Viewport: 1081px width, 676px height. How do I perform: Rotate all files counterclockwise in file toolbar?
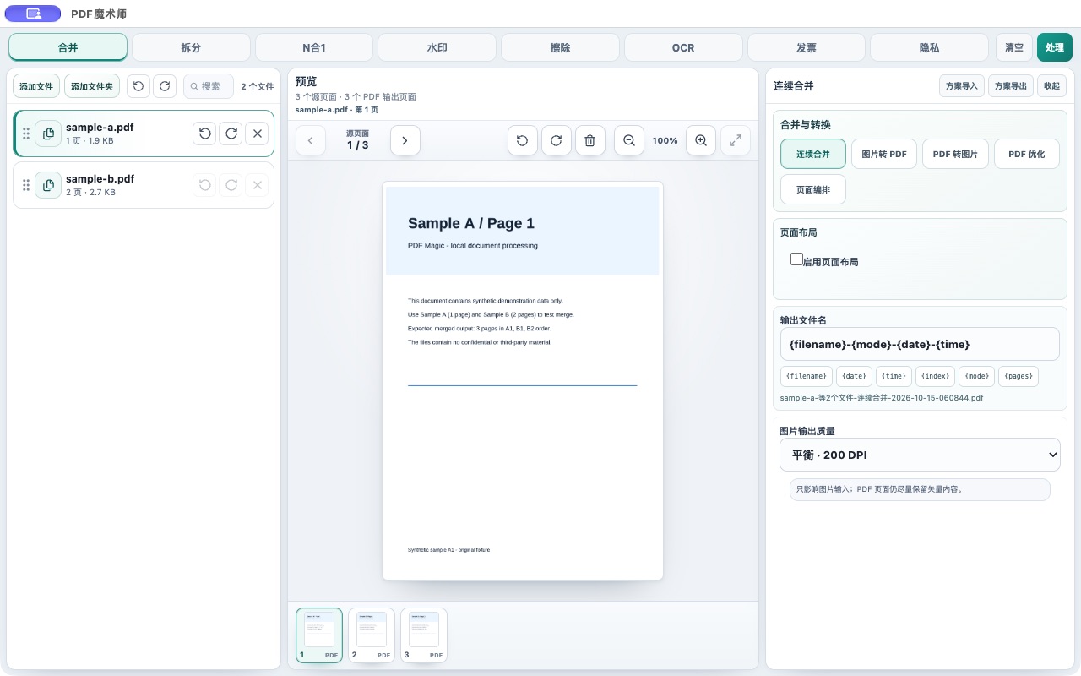click(x=139, y=86)
